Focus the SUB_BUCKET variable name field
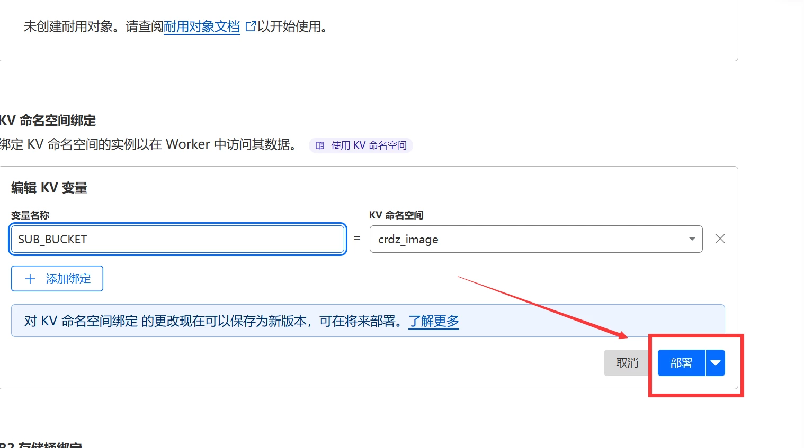This screenshot has width=804, height=448. [x=177, y=239]
